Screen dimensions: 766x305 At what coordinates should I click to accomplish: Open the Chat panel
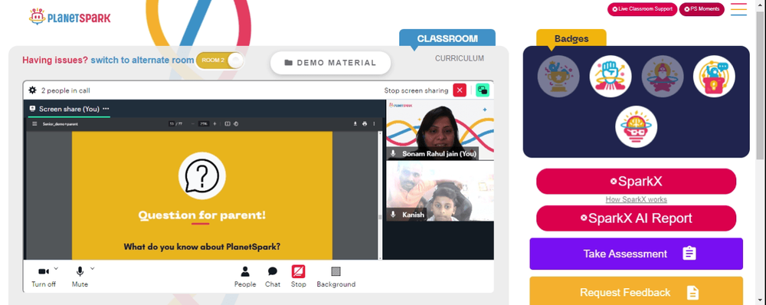click(x=273, y=277)
